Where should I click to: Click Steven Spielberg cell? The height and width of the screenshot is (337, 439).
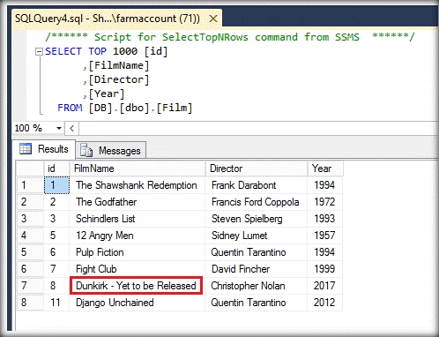tap(257, 219)
